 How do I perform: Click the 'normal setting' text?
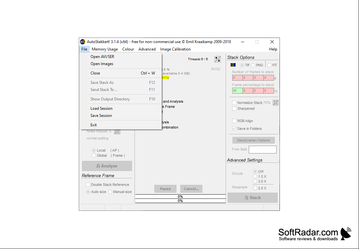pyautogui.click(x=97, y=138)
